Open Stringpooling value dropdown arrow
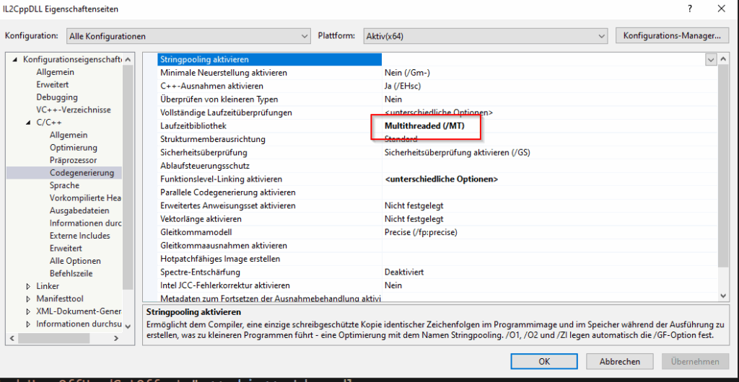739x382 pixels. tap(710, 60)
